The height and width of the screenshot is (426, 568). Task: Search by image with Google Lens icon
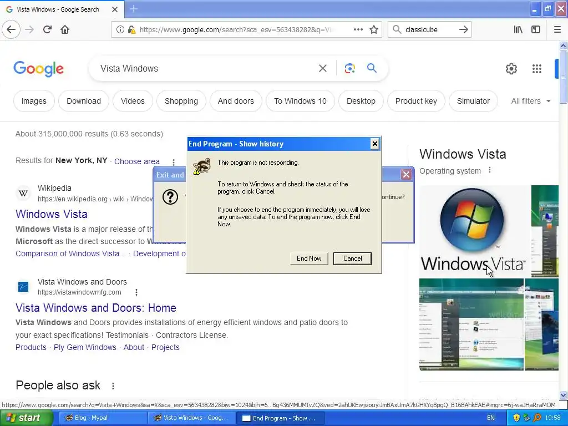point(349,68)
